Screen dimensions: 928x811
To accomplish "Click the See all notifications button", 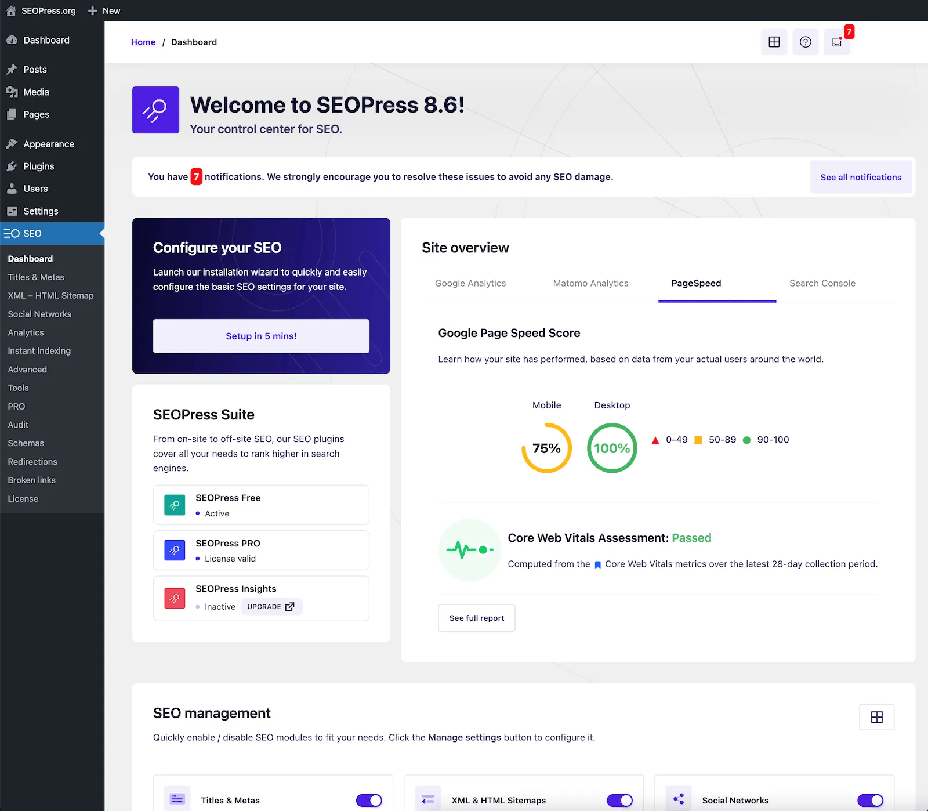I will [860, 177].
